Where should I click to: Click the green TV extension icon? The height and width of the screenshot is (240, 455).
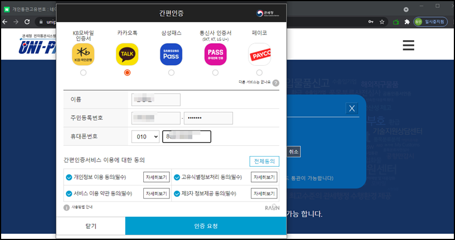[x=396, y=22]
